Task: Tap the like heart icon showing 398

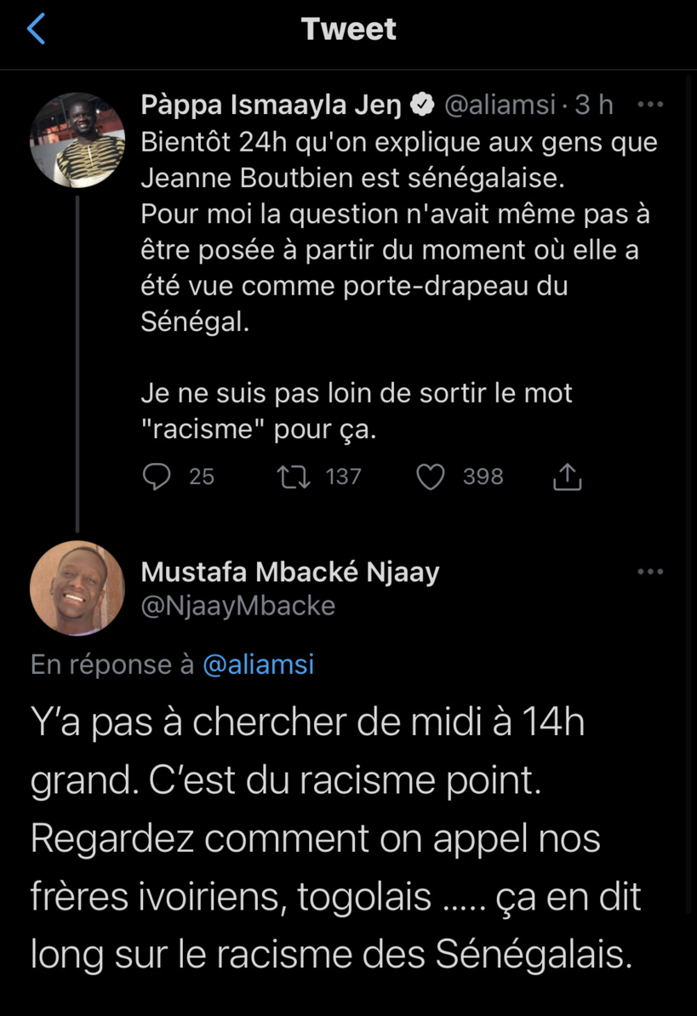Action: (x=431, y=477)
